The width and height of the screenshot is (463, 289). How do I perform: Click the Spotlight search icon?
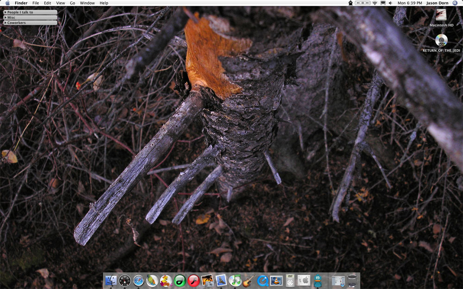pyautogui.click(x=455, y=3)
